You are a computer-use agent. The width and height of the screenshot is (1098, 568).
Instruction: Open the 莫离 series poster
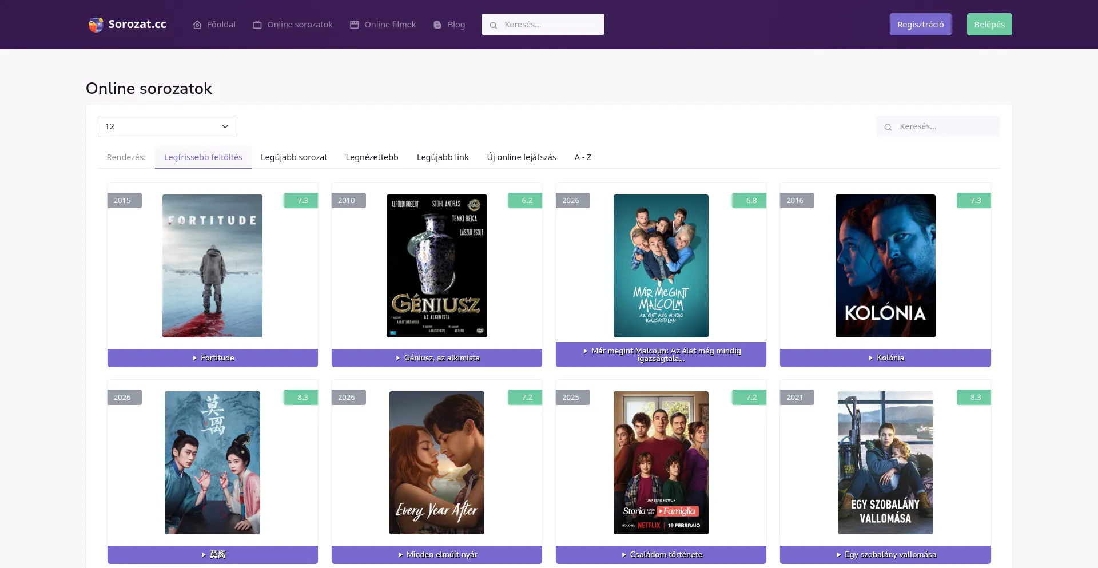click(x=213, y=463)
